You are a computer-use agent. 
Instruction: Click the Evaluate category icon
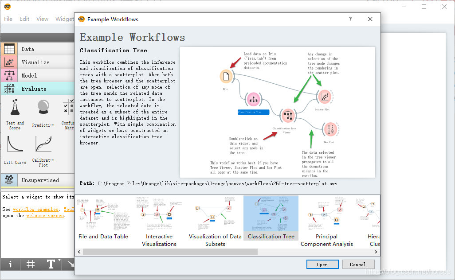click(9, 89)
